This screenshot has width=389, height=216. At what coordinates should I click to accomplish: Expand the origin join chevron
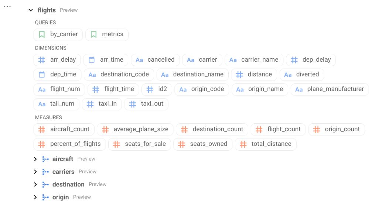pyautogui.click(x=35, y=197)
